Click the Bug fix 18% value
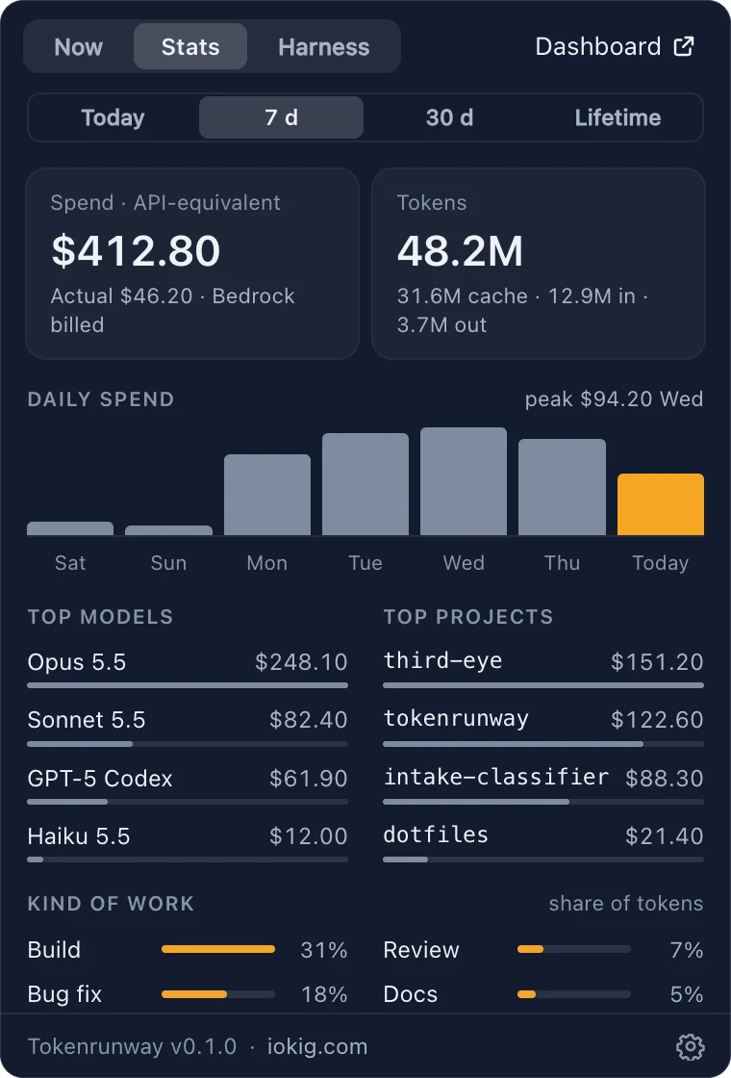The height and width of the screenshot is (1078, 731). point(324,994)
